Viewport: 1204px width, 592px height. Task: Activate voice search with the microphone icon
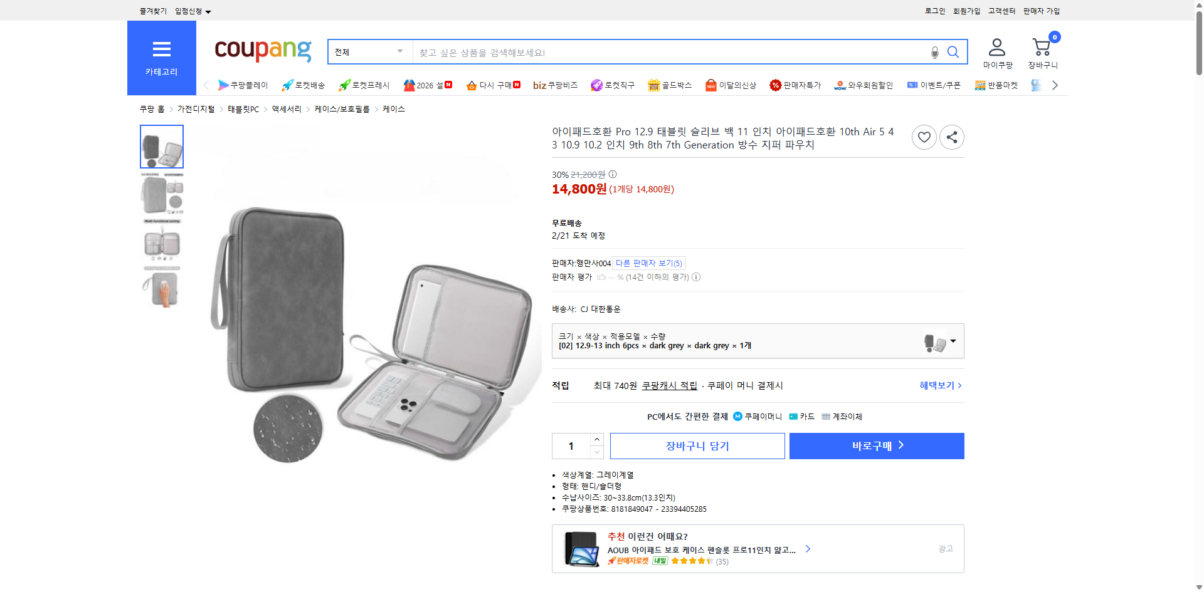point(934,52)
